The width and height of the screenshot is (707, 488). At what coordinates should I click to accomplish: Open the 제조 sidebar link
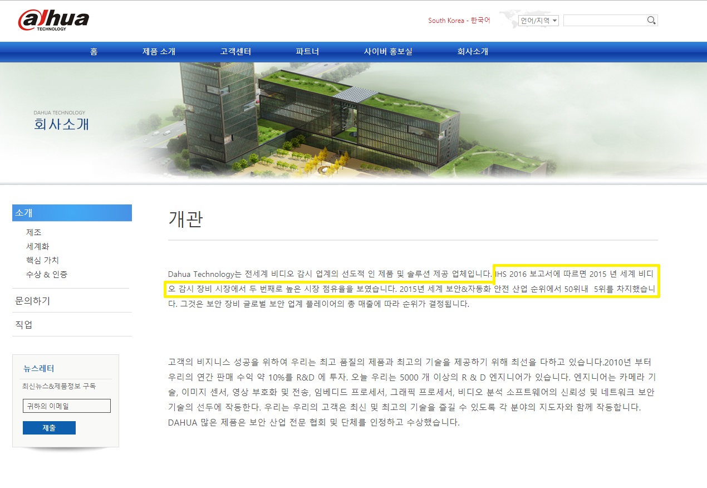tap(34, 232)
